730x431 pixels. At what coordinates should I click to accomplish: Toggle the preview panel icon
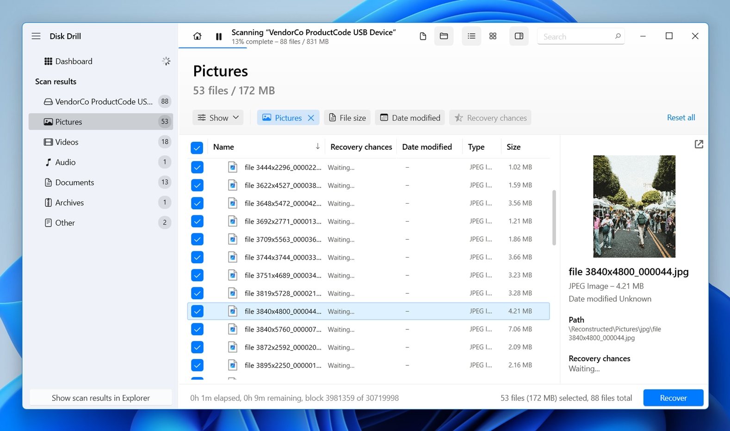(519, 36)
